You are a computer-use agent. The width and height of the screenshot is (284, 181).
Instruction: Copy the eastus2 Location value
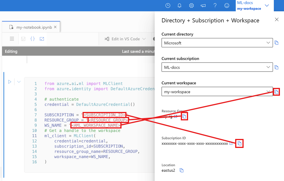click(x=181, y=171)
